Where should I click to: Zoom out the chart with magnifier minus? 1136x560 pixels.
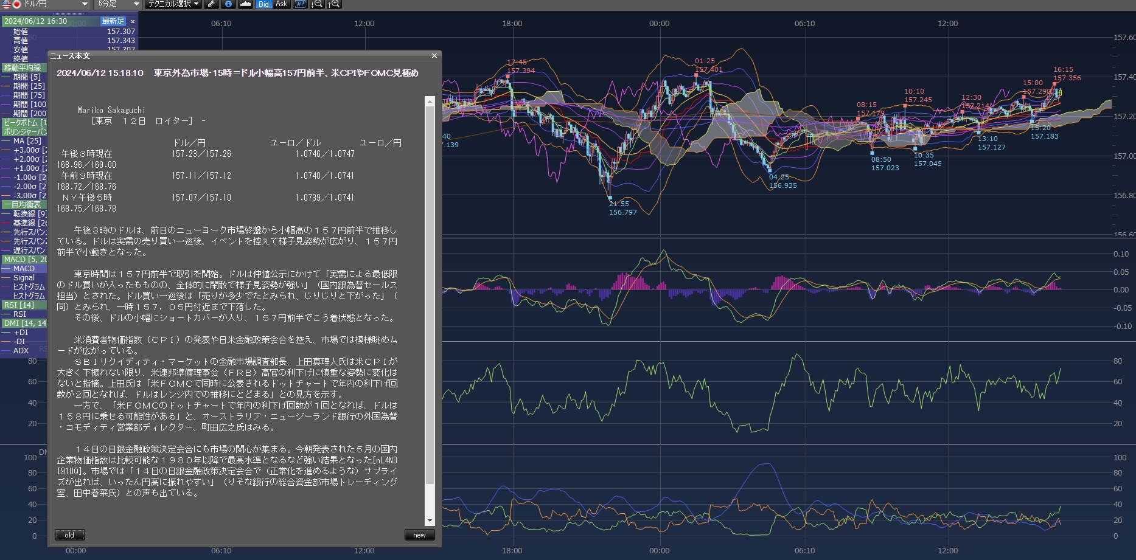[x=316, y=4]
